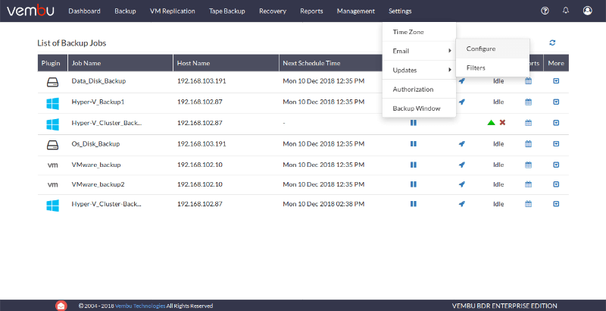Click the green up-arrow status icon

pos(492,123)
